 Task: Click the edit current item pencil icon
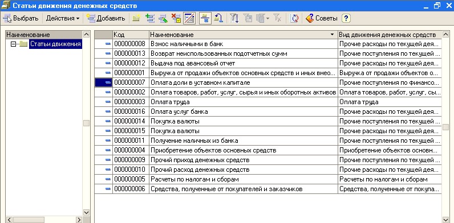click(x=163, y=18)
